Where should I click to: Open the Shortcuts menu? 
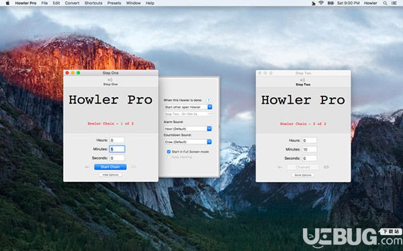tap(93, 3)
